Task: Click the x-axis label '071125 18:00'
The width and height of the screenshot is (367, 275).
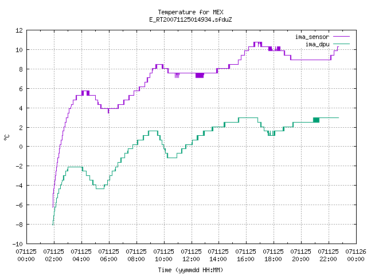Action: click(x=273, y=256)
